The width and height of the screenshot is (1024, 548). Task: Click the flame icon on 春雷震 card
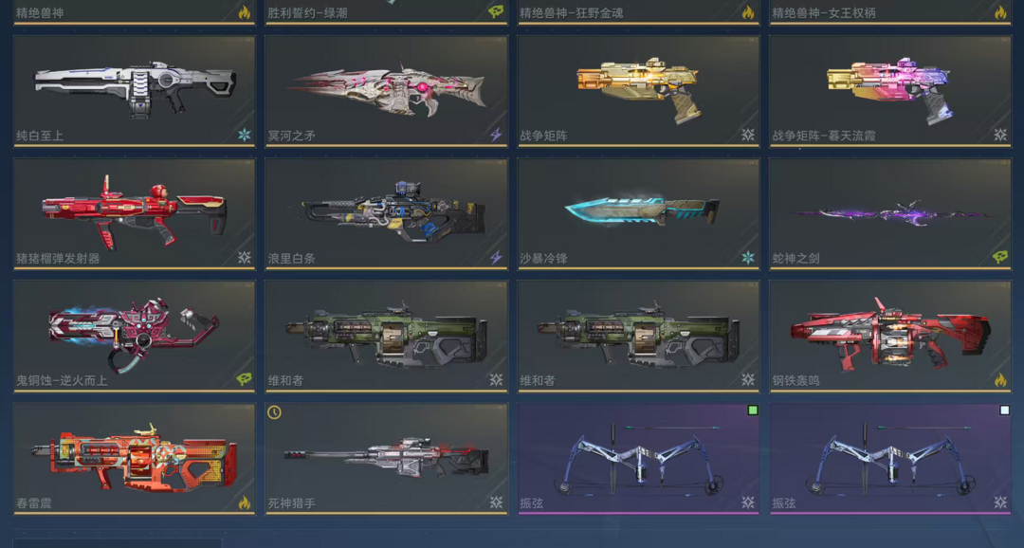[x=245, y=502]
